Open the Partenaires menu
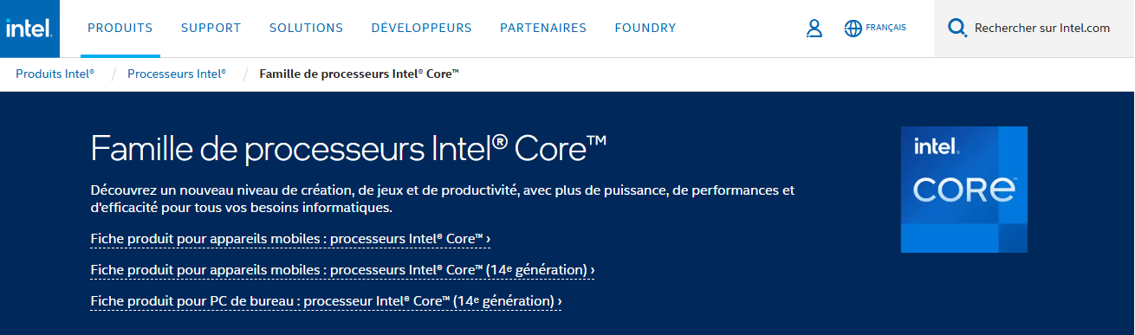Image resolution: width=1135 pixels, height=335 pixels. 543,29
